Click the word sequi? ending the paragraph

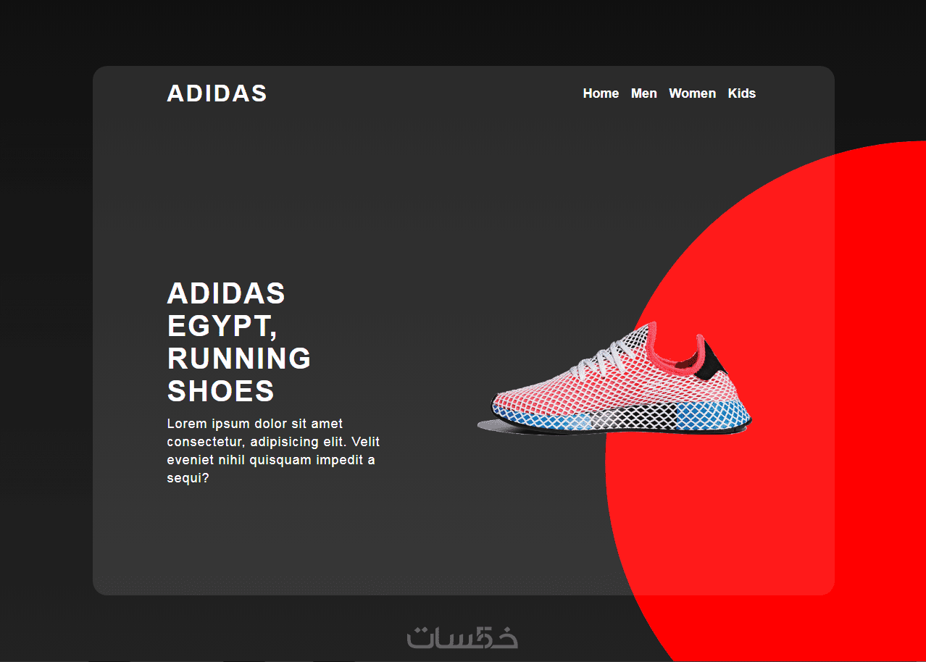coord(188,479)
